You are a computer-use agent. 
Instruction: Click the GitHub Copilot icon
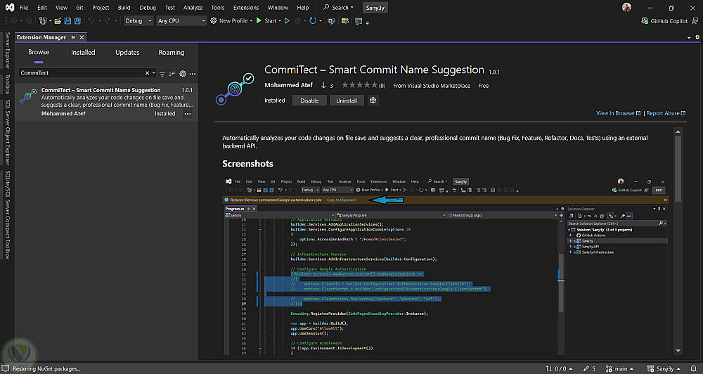click(646, 21)
